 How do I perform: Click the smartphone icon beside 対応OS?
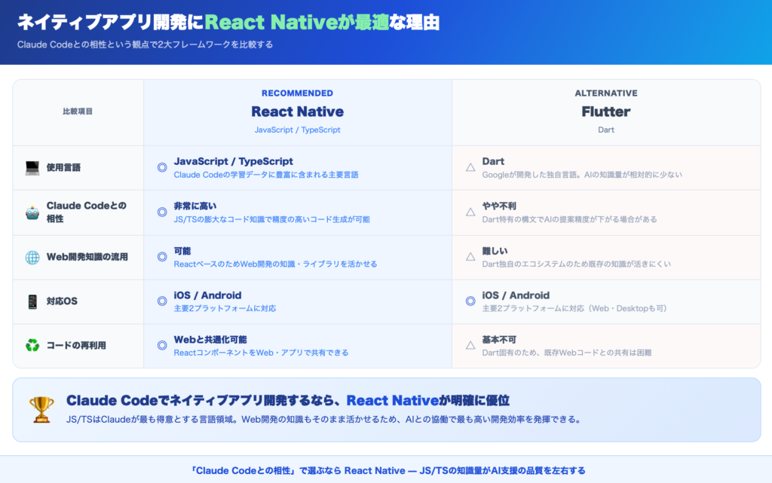click(32, 301)
